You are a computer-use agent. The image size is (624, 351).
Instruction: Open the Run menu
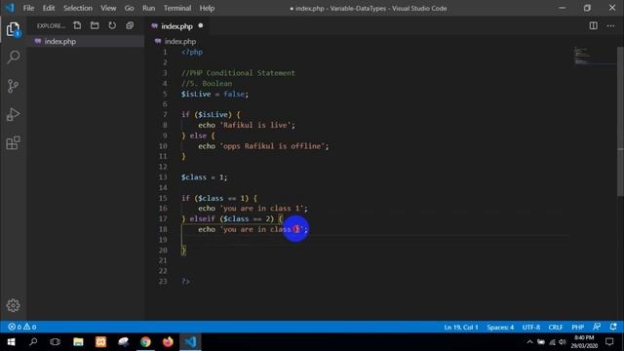click(x=148, y=8)
